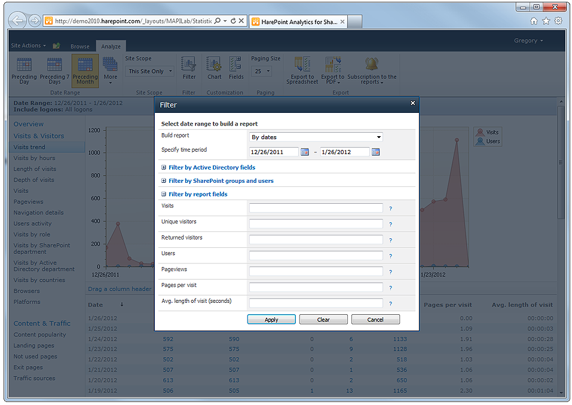Click help icon next to Users field
572x405 pixels.
390,256
